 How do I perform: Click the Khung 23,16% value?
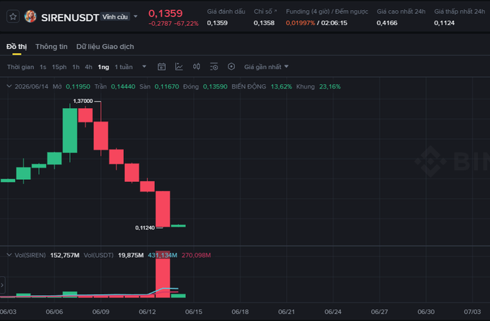coord(330,86)
